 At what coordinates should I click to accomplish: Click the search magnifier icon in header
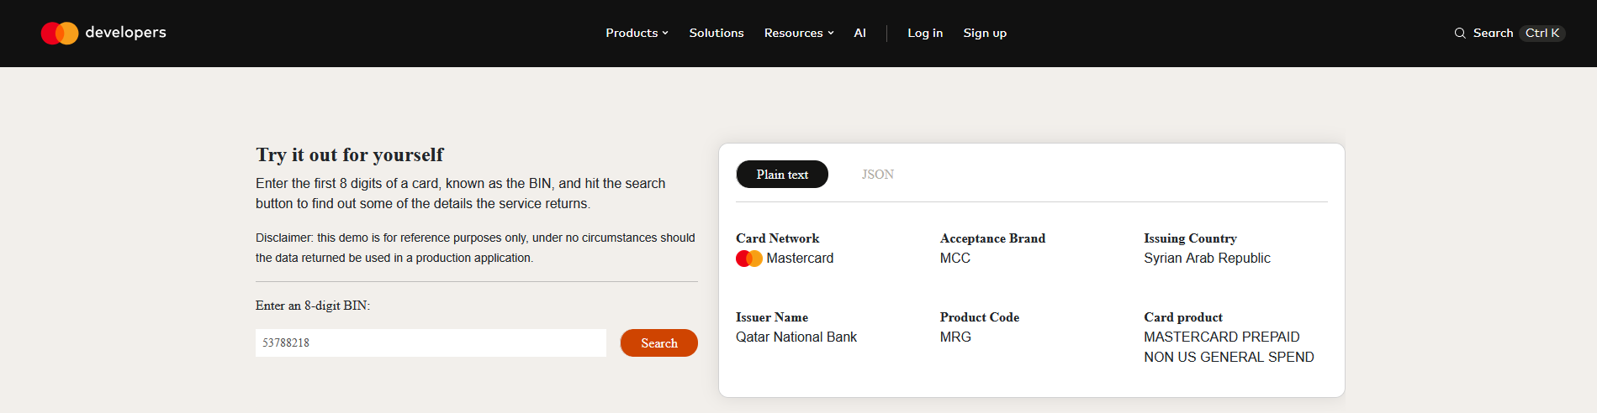[x=1460, y=34]
